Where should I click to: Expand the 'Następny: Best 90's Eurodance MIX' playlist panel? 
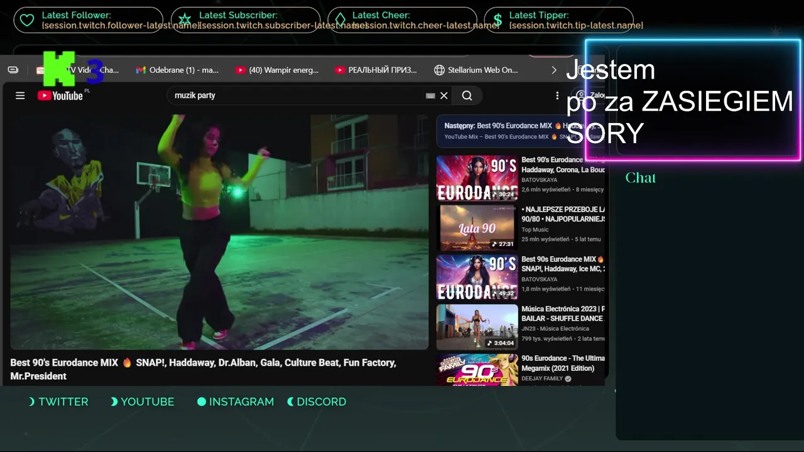tap(521, 131)
